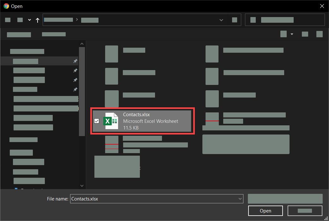Click the third pin icon in the navigation pane
The height and width of the screenshot is (221, 329).
tap(75, 80)
